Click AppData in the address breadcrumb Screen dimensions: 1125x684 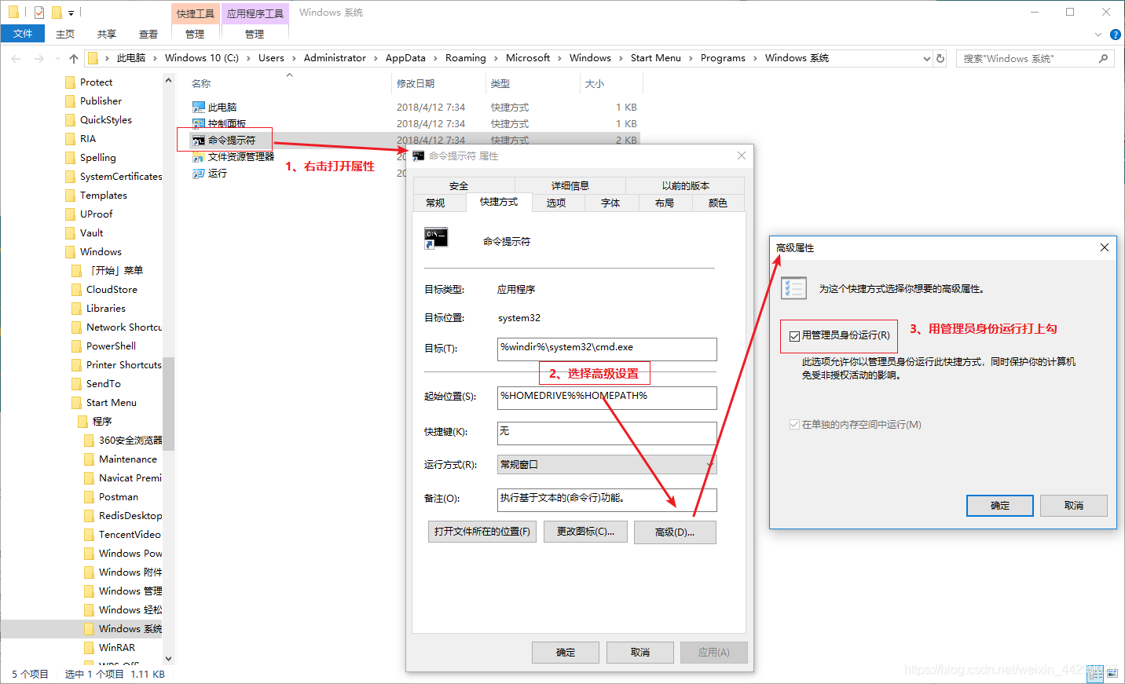coord(405,58)
